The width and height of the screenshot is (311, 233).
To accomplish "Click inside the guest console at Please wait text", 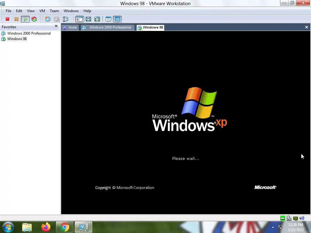I will (186, 158).
